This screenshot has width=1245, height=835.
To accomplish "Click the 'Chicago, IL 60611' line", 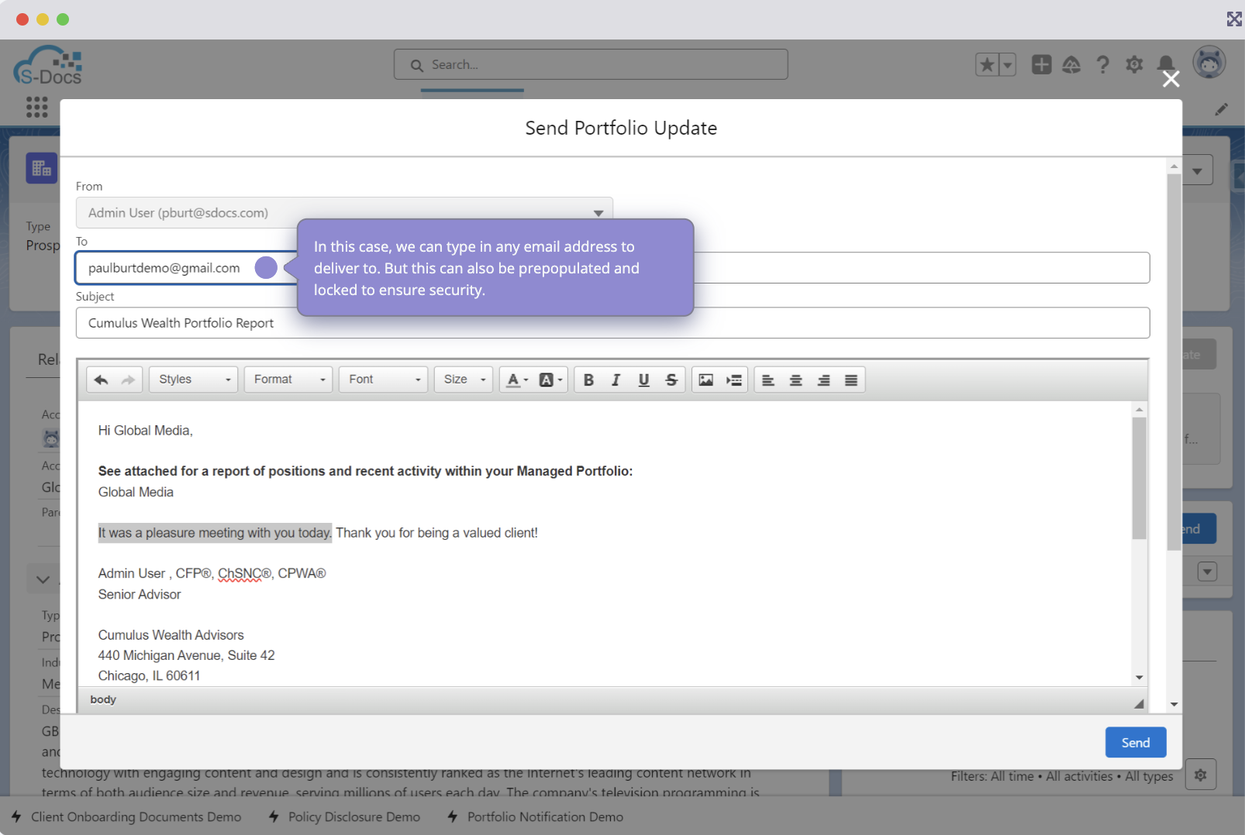I will (x=150, y=676).
